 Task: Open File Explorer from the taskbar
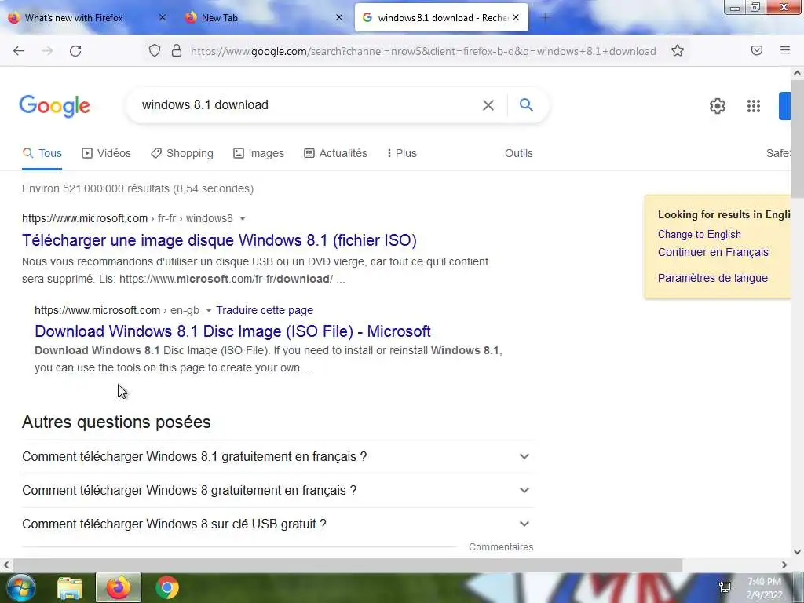70,587
